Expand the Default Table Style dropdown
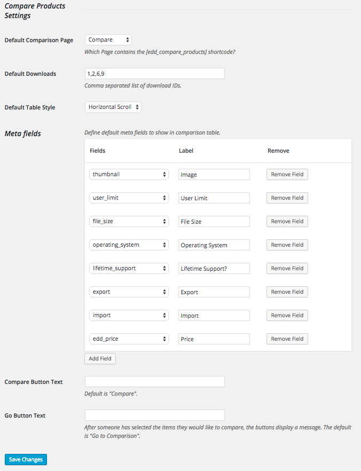 [x=113, y=107]
